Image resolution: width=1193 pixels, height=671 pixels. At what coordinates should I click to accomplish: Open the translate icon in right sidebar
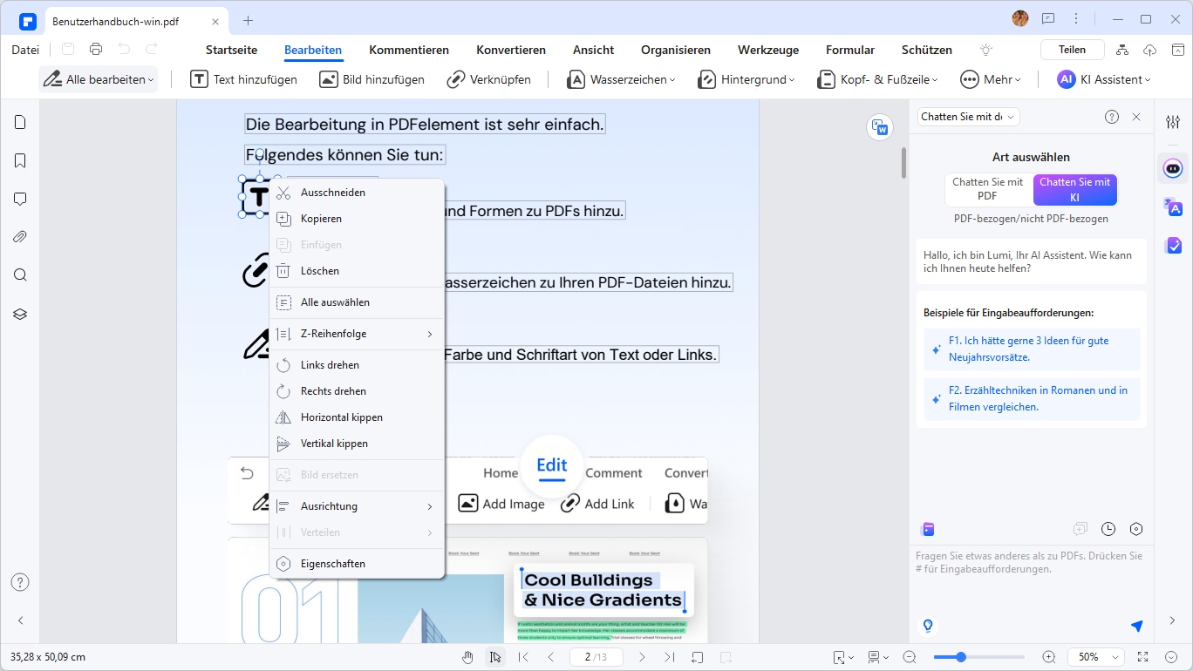point(1173,207)
